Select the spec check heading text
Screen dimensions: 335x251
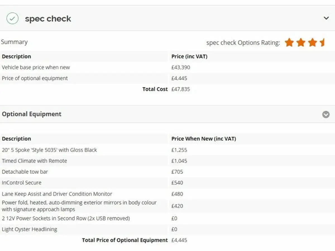48,19
